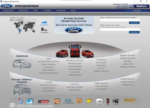Click the Ford logo in header
The height and width of the screenshot is (108, 150).
coord(7,6)
